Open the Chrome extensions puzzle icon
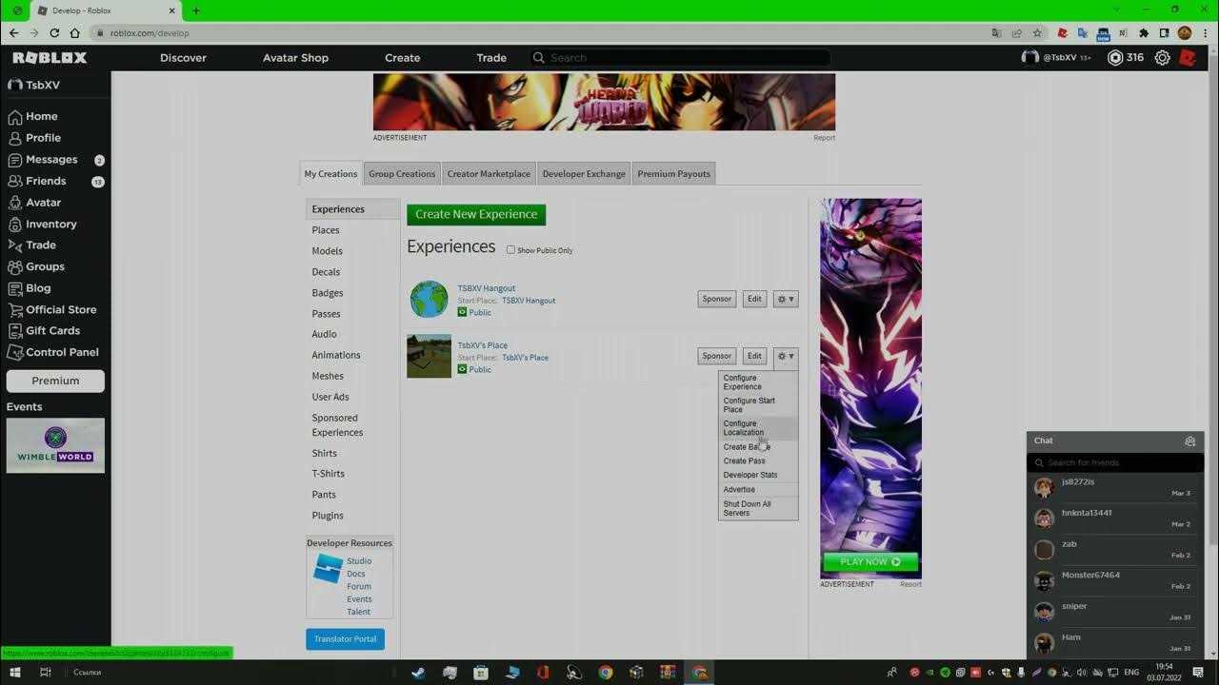Screen dimensions: 1219x685 (x=1144, y=33)
